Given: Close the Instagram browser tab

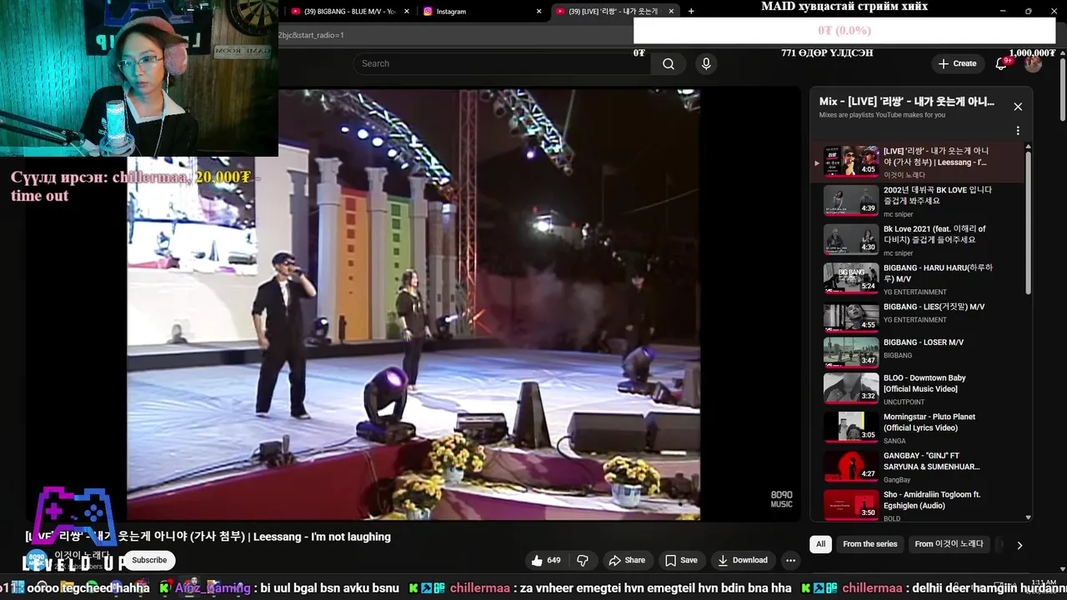Looking at the screenshot, I should tap(539, 12).
